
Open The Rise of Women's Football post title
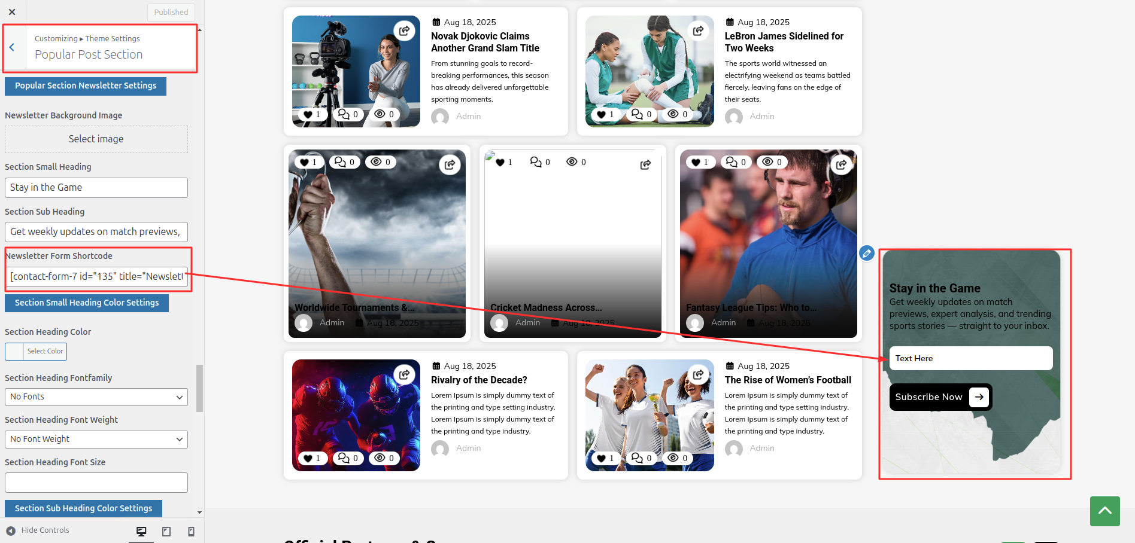(787, 380)
